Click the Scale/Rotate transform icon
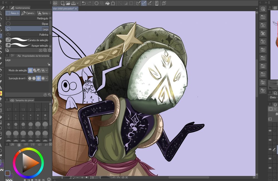This screenshot has width=278, height=181. tap(113, 3)
